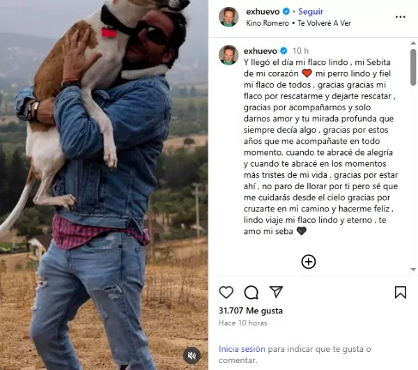Load more comments with the plus icon
The image size is (418, 370).
click(x=309, y=262)
